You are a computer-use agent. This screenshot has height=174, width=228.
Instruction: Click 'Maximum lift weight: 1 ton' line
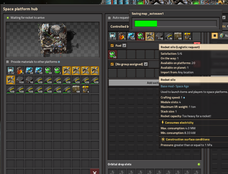178,107
